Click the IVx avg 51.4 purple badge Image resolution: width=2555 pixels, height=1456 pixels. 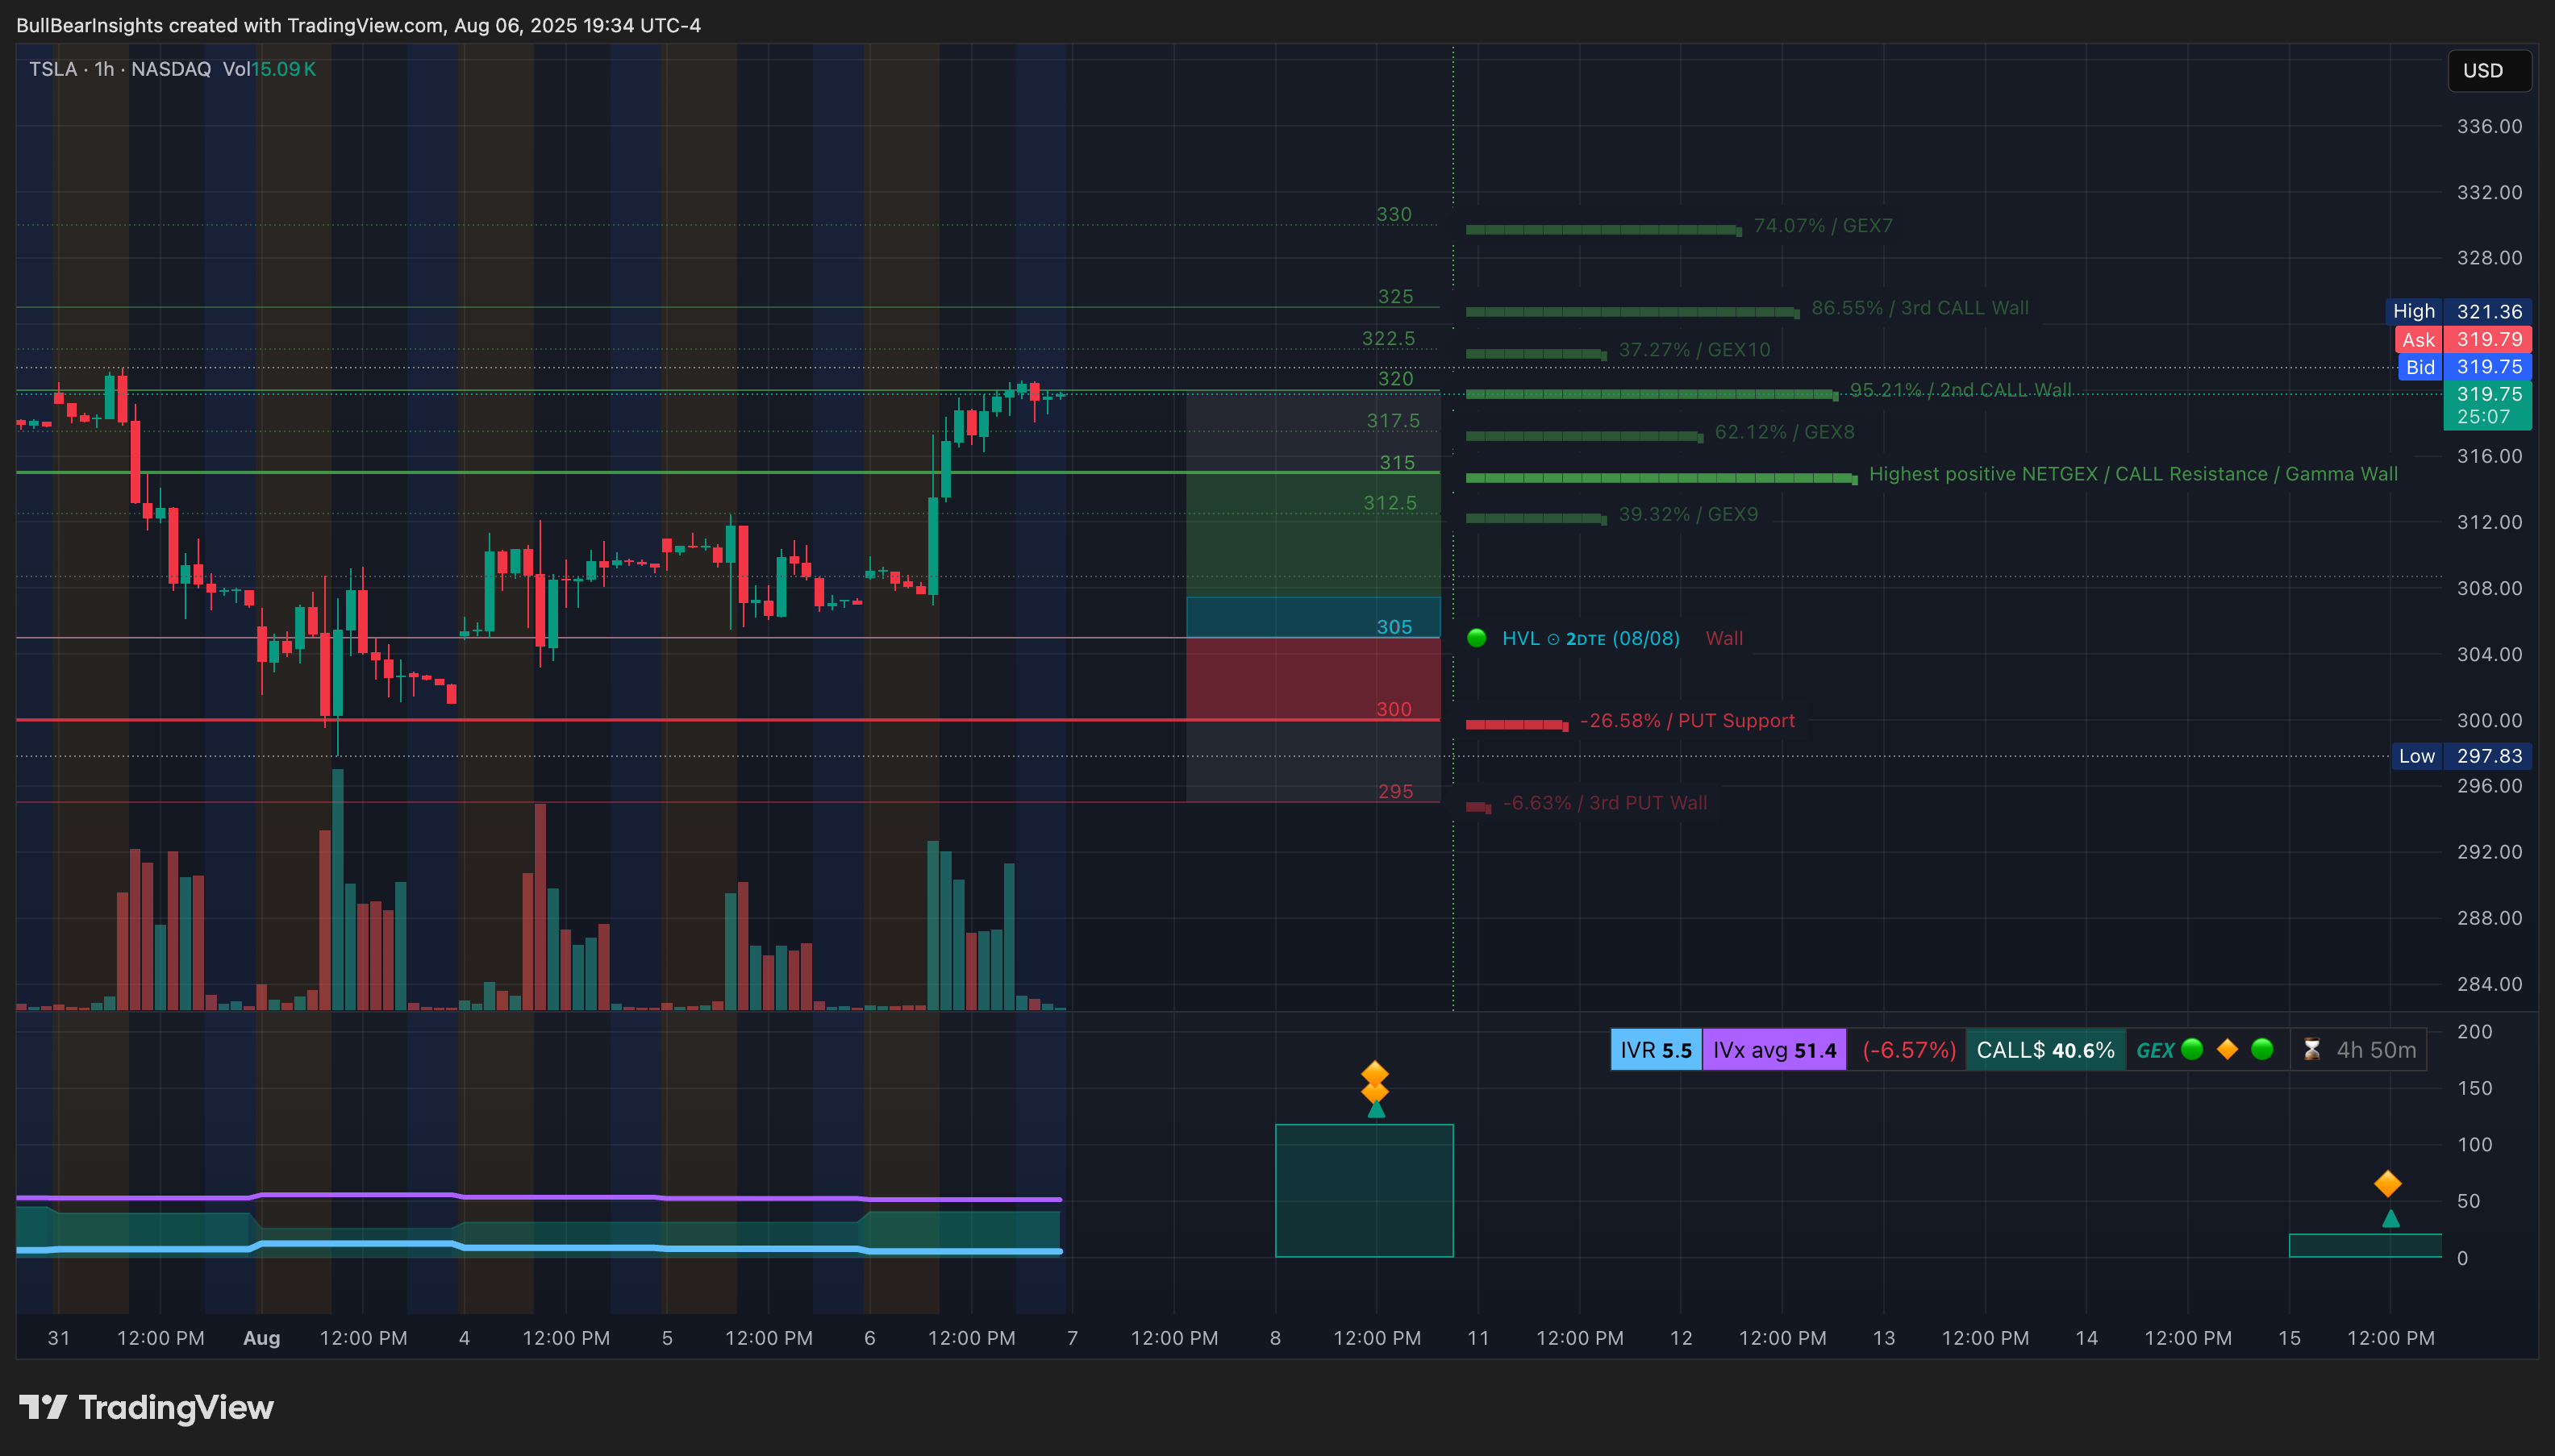1773,1050
